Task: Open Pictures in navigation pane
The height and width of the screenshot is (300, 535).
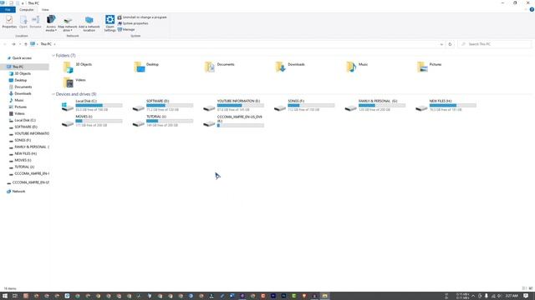Action: pos(20,107)
